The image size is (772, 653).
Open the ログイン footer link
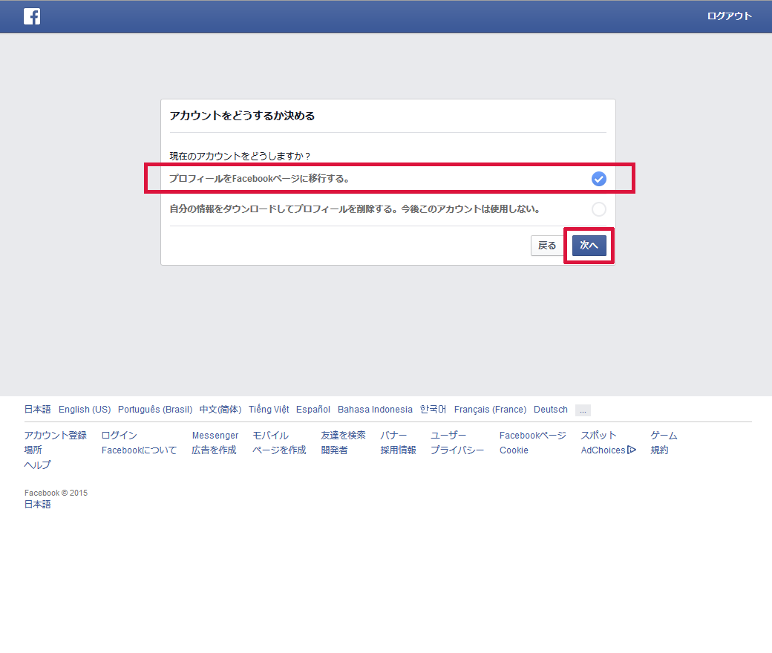pyautogui.click(x=120, y=436)
